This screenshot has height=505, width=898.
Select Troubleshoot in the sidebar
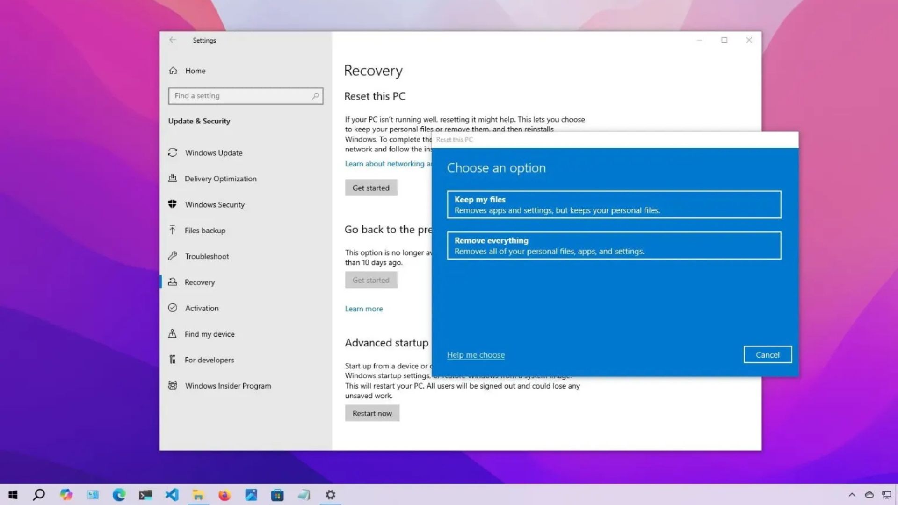tap(207, 256)
